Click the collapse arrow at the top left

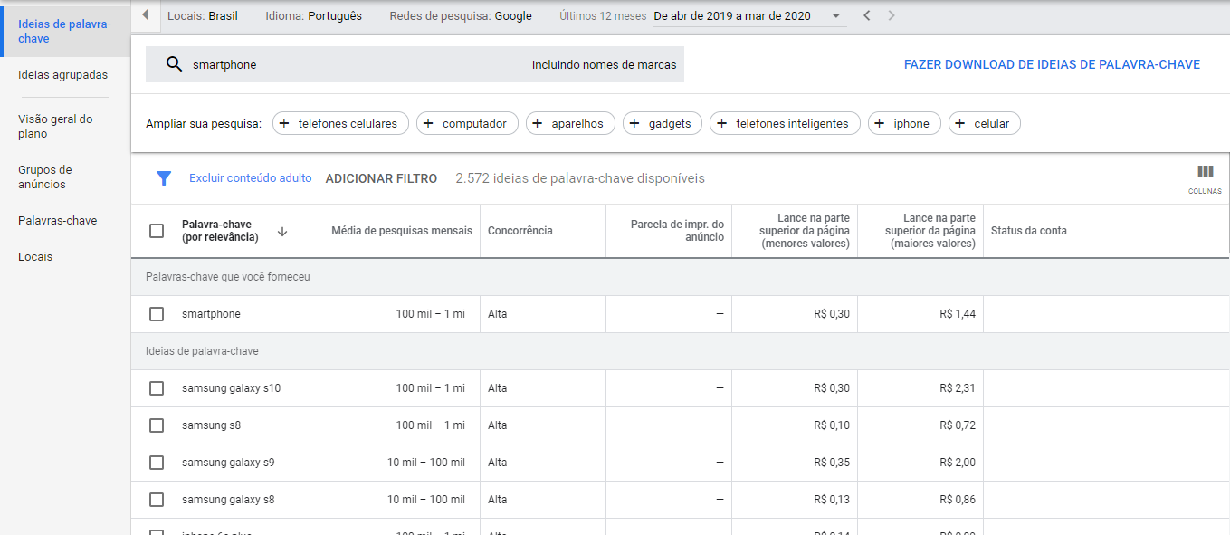coord(146,15)
